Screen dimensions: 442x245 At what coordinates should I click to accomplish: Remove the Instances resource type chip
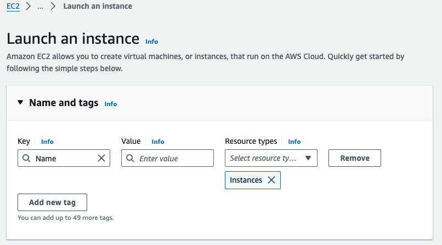point(271,180)
